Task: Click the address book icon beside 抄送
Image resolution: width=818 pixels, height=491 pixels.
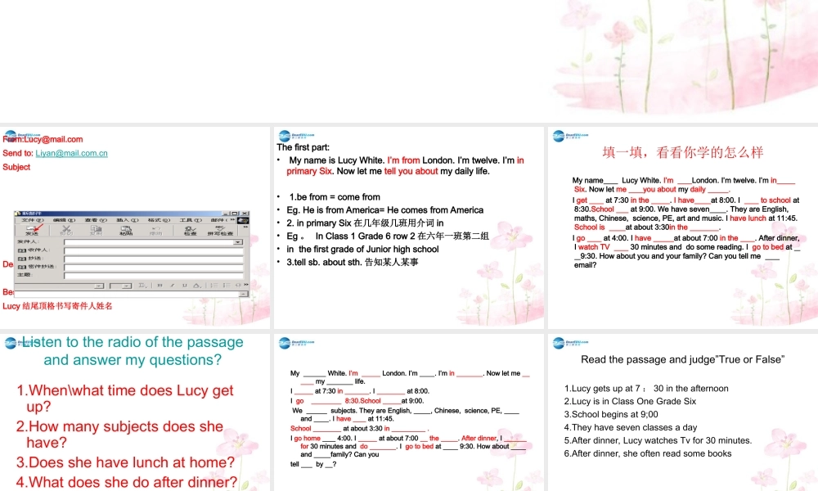Action: click(22, 259)
